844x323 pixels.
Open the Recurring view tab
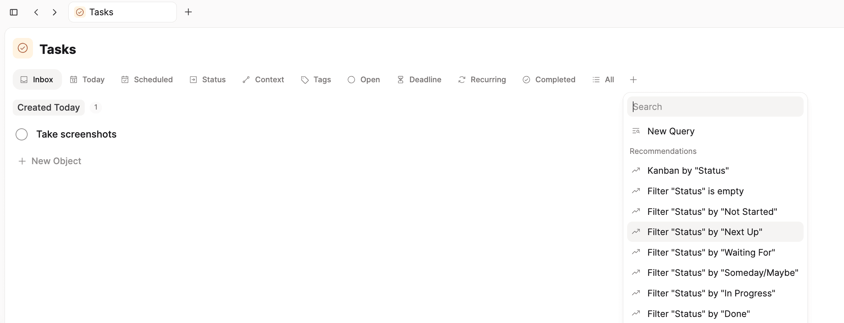[482, 79]
